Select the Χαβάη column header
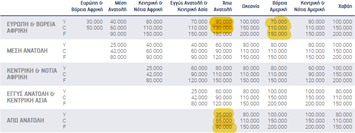355x133 pixels. click(x=345, y=7)
